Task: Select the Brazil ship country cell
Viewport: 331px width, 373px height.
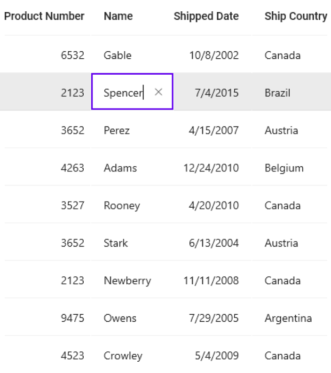Action: (277, 93)
